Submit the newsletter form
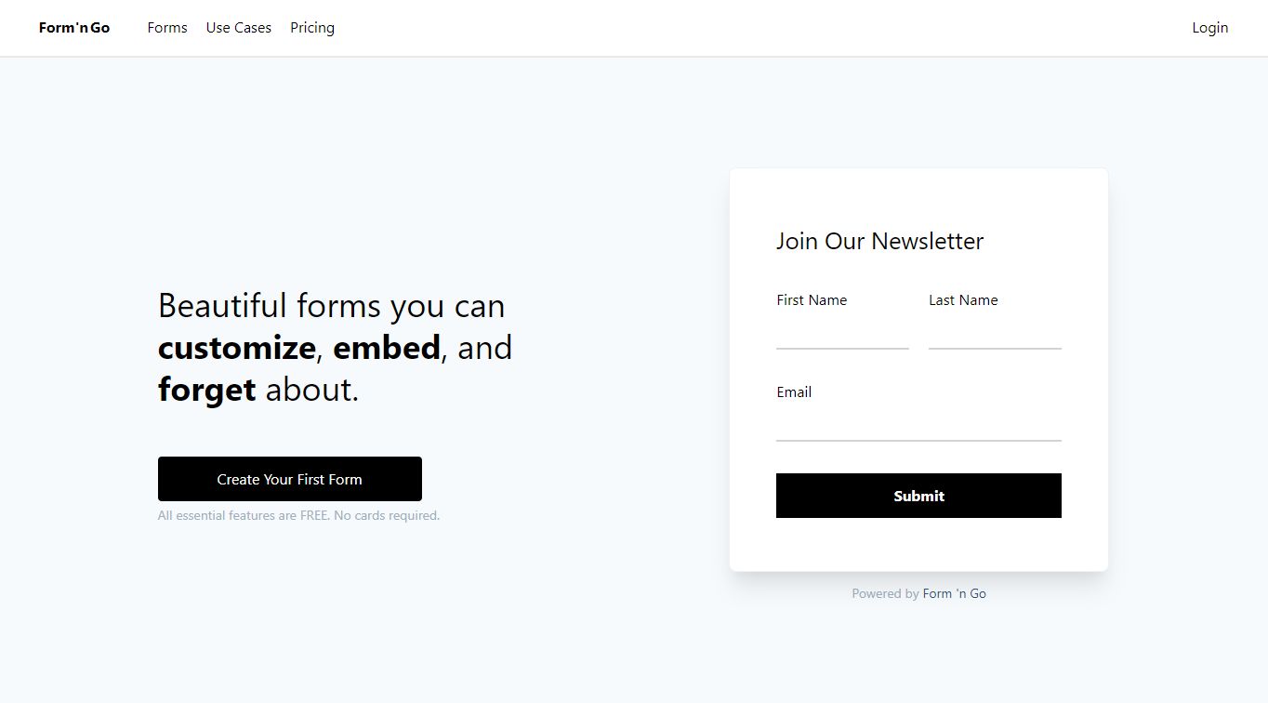Viewport: 1268px width, 703px height. click(x=918, y=496)
